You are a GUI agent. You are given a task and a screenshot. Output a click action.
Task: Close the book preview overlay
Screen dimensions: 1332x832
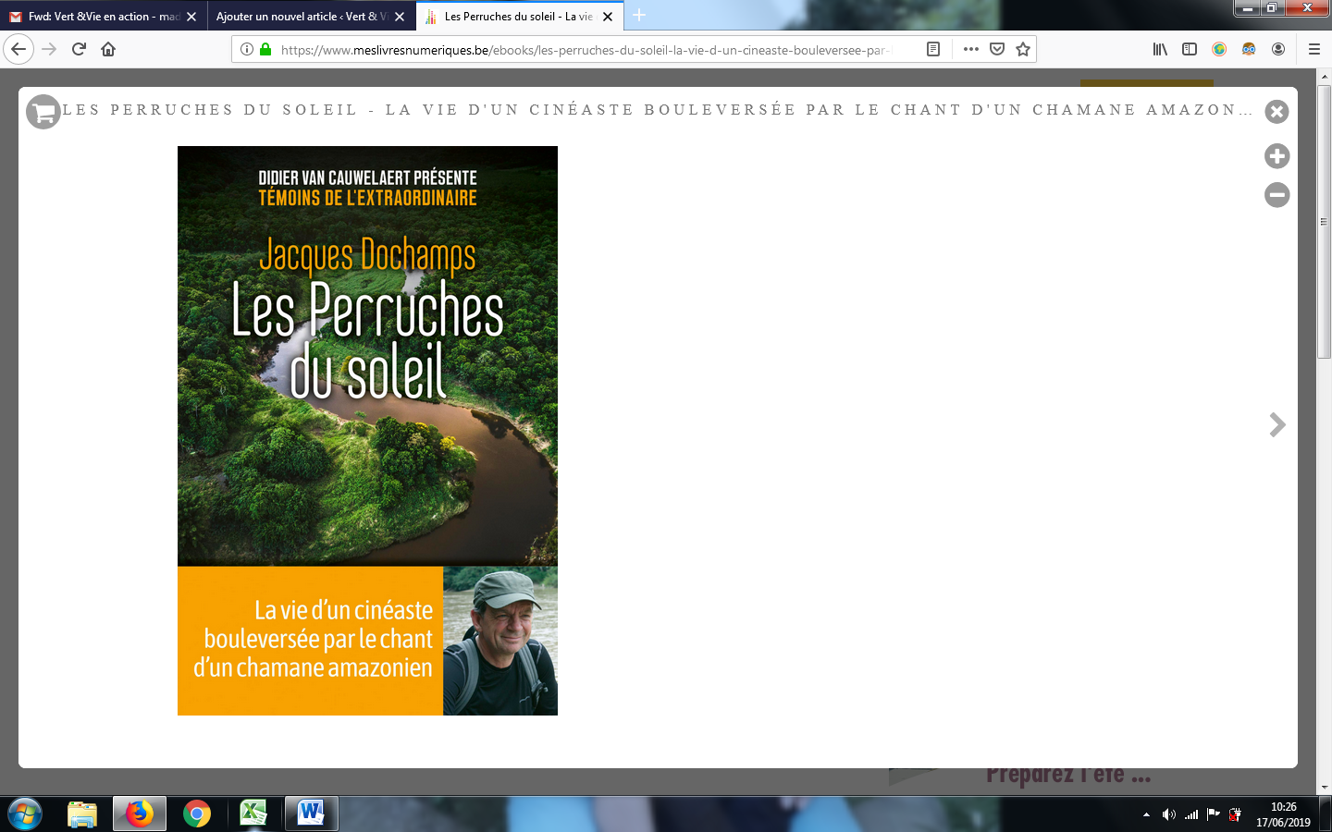point(1276,112)
